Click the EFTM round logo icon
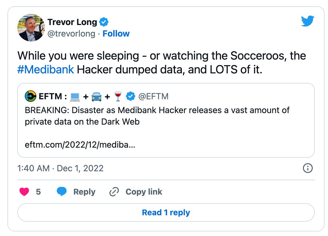The image size is (328, 236). click(31, 97)
